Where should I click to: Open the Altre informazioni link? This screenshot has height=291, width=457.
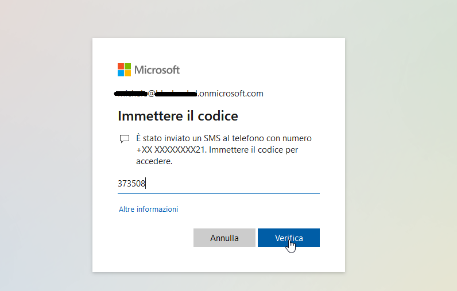tap(148, 209)
